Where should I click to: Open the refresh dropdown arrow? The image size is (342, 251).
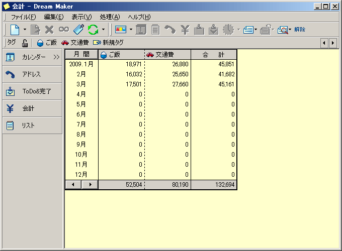103,30
